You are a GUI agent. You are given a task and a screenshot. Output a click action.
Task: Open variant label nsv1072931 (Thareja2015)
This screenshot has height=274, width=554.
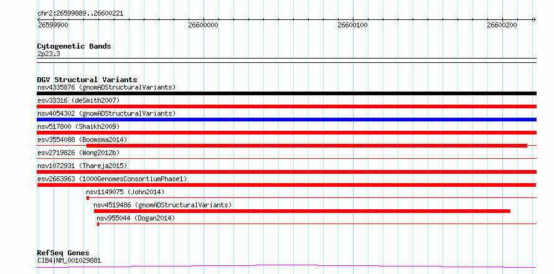[x=82, y=166]
